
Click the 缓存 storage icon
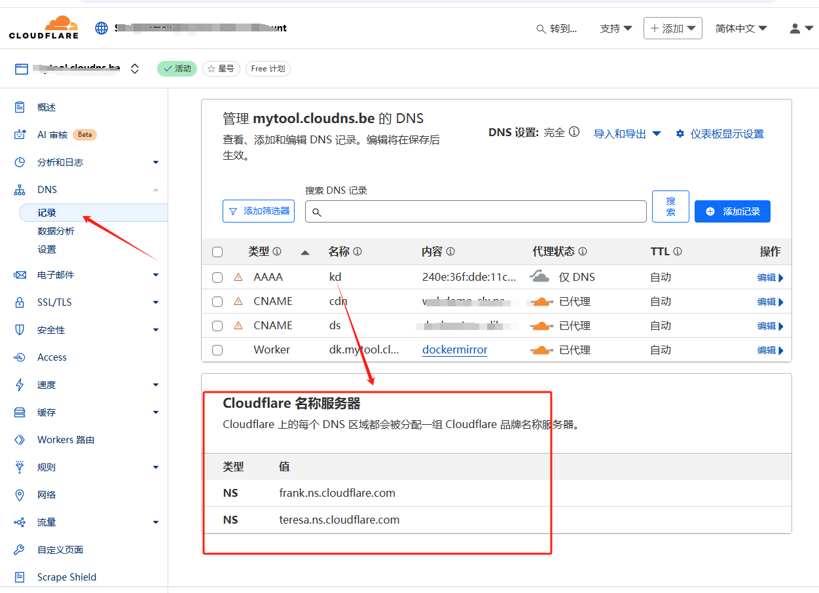20,412
